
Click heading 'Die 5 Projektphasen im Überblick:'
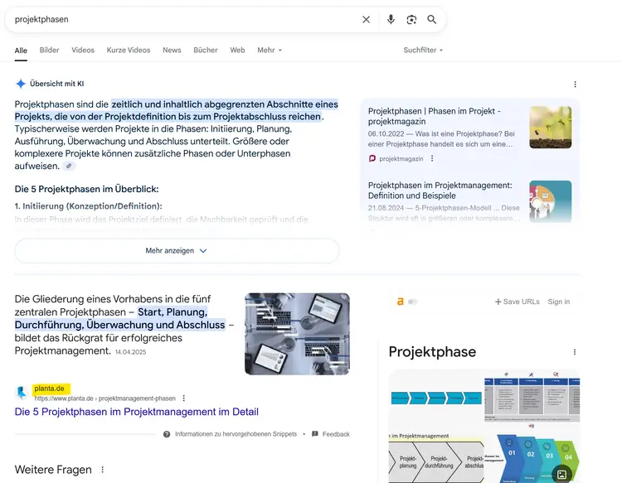86,189
